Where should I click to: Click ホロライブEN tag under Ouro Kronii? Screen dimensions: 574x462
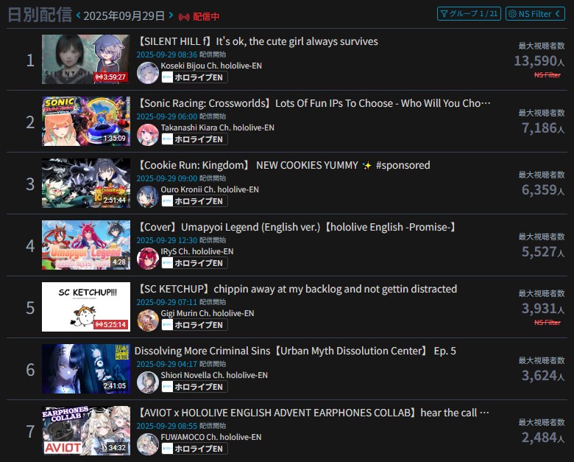coord(194,201)
